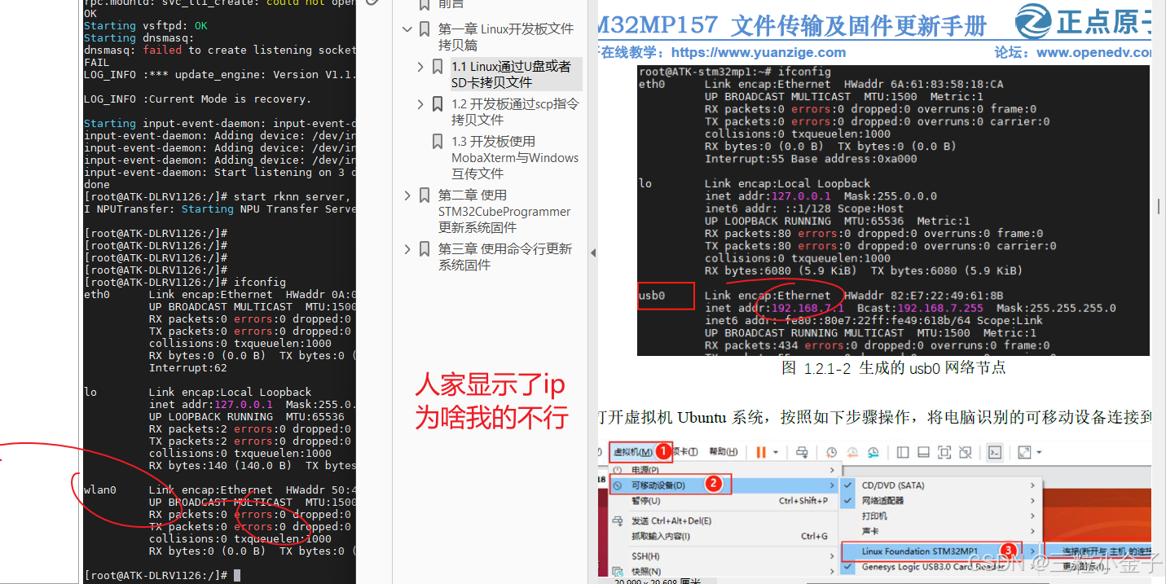Open dropdown arrow next to stretch icon
The image size is (1166, 584).
click(x=1039, y=453)
